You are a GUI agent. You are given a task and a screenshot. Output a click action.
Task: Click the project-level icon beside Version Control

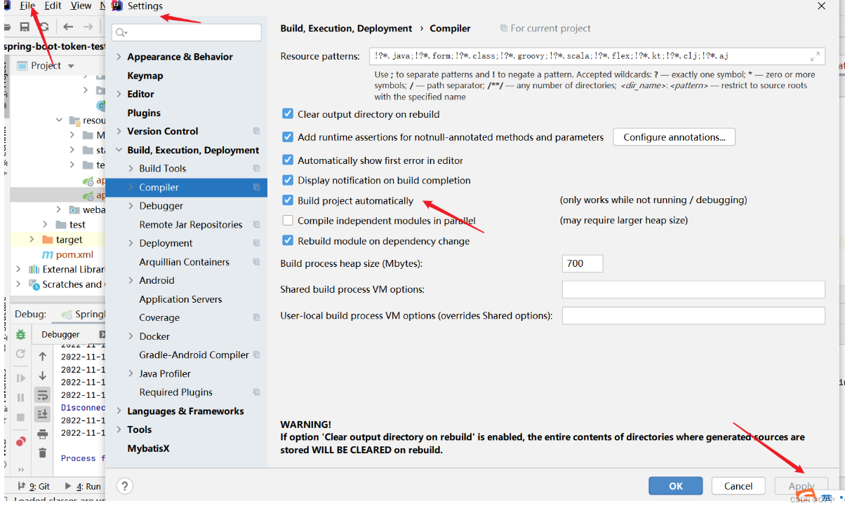click(256, 131)
